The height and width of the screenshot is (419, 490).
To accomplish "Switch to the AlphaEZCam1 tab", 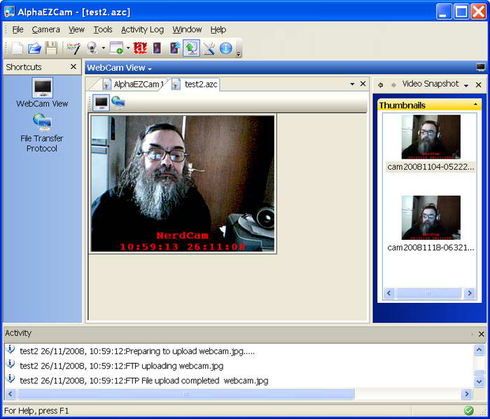I will click(134, 85).
